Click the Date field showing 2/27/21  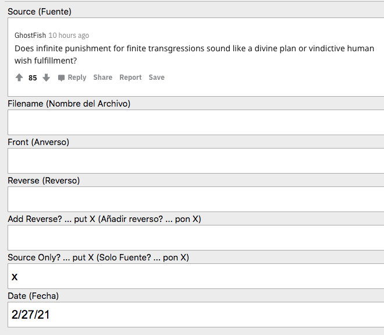[195, 315]
